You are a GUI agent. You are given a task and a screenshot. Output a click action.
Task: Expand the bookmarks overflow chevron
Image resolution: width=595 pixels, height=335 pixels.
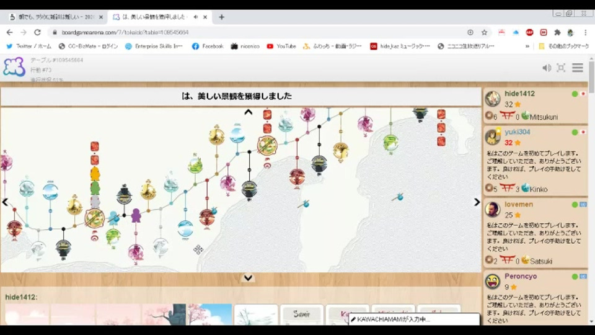[x=527, y=47]
